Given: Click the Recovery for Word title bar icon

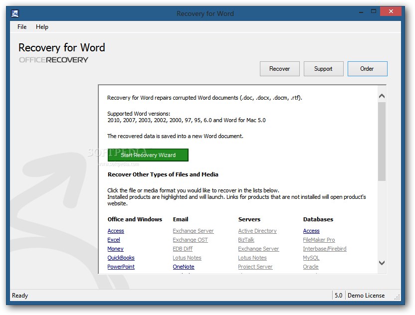Looking at the screenshot, I should click(15, 13).
